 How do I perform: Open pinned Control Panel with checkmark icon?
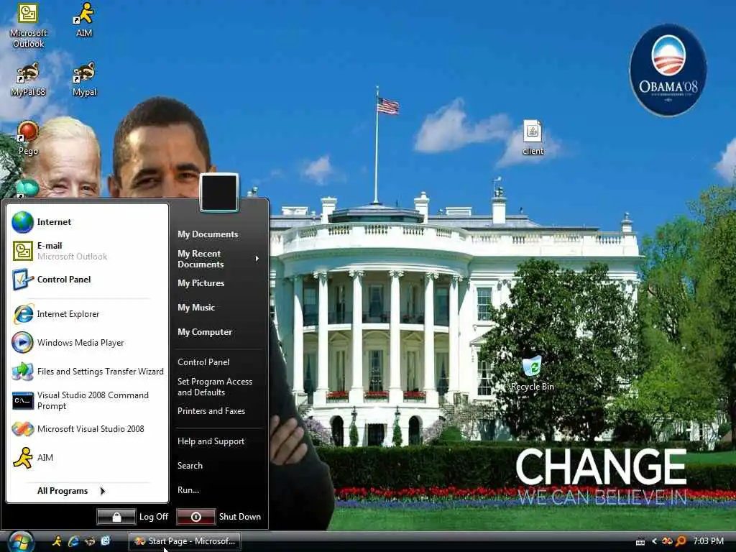[87, 280]
